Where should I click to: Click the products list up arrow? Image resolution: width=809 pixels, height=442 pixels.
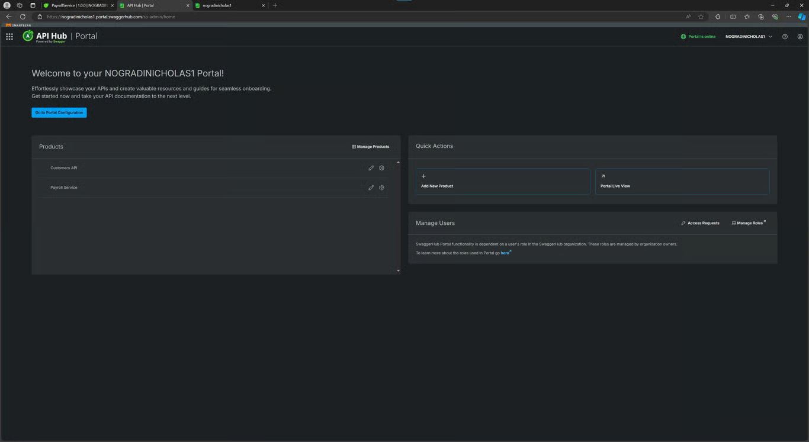(x=398, y=162)
